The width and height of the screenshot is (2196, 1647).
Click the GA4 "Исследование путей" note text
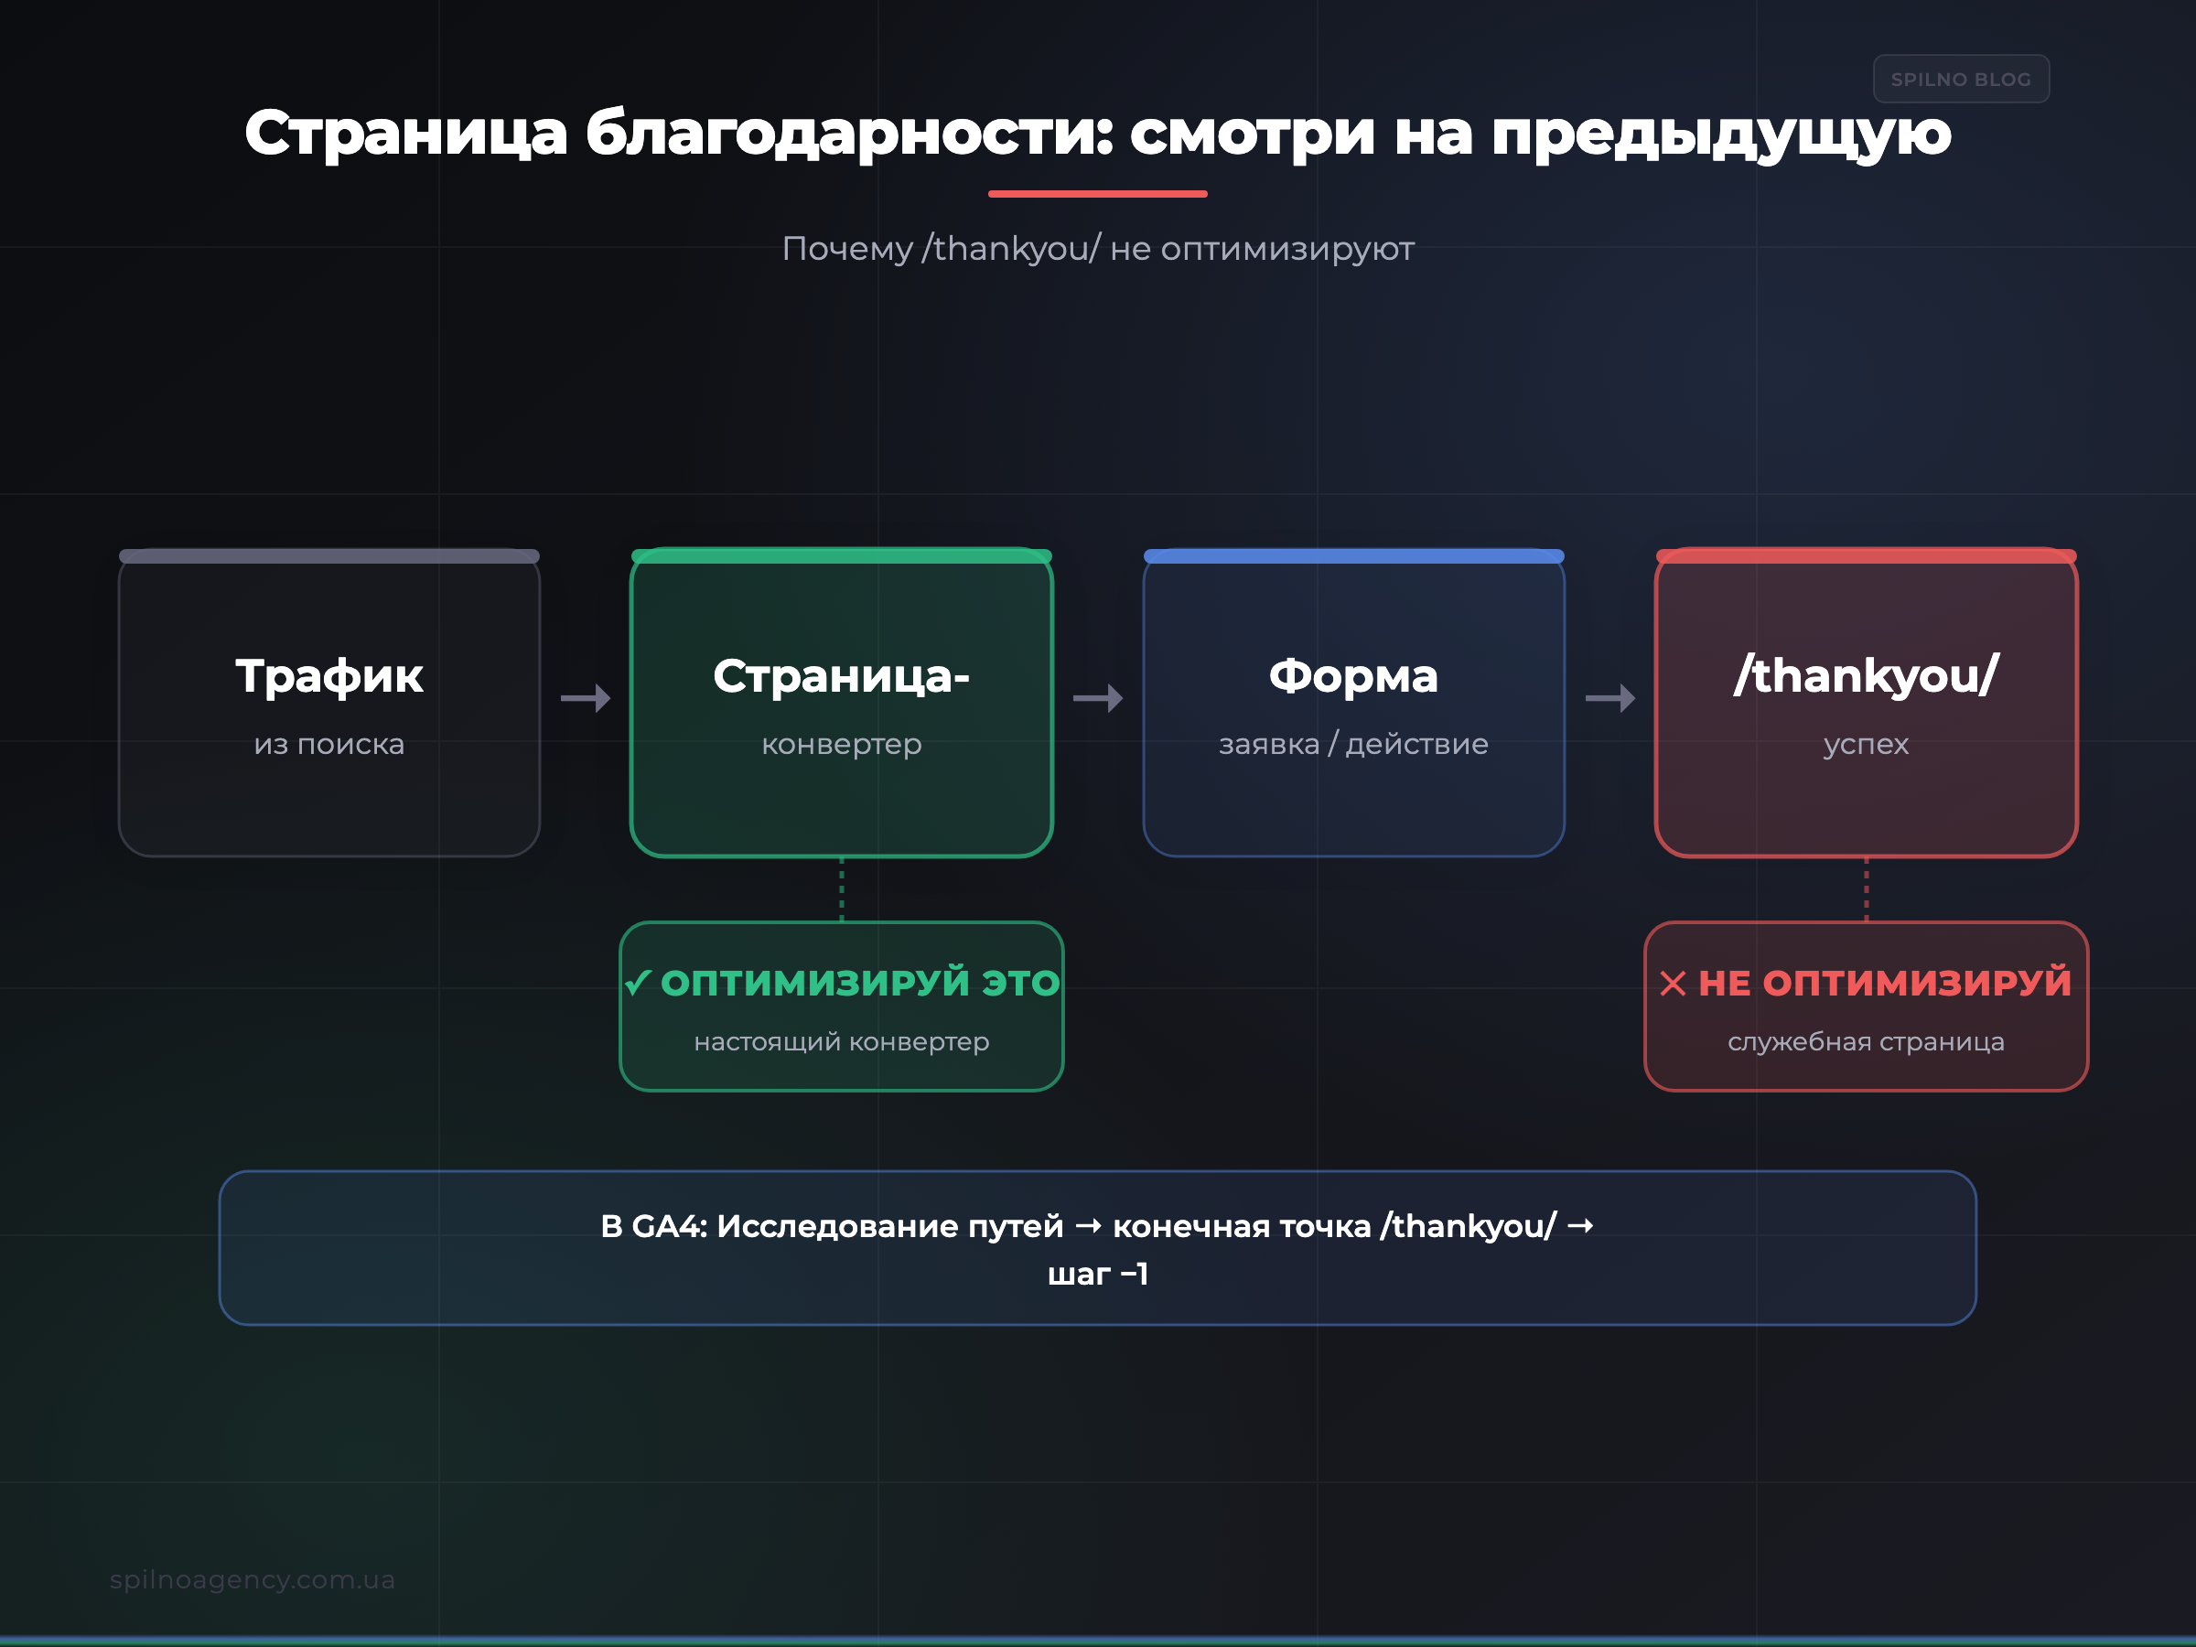(1098, 1226)
